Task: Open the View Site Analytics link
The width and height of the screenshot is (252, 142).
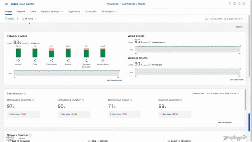Action: 225,123
